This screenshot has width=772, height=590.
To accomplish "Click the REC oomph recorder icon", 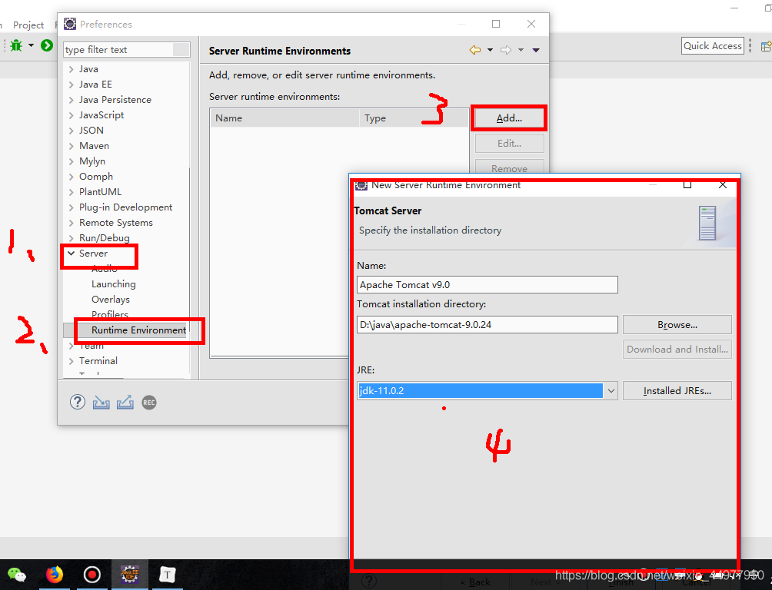I will click(x=149, y=403).
